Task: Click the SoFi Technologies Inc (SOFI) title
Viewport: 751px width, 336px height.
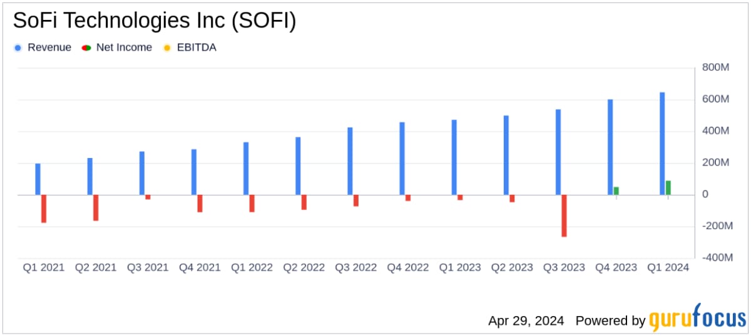Action: [x=155, y=21]
